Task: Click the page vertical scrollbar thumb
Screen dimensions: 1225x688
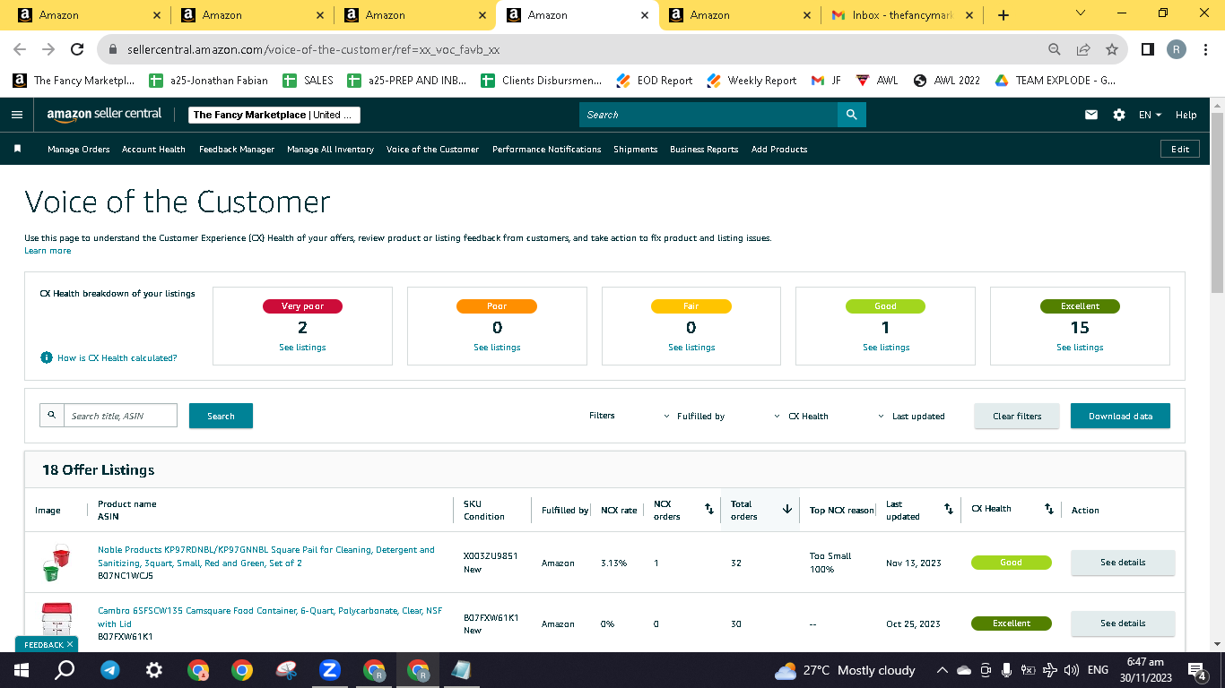Action: 1217,202
